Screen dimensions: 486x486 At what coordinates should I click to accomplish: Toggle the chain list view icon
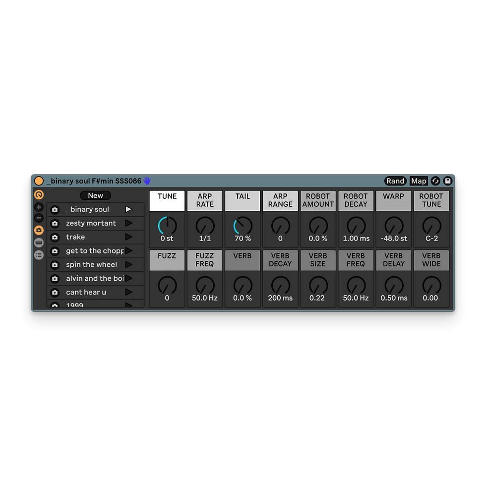point(39,243)
